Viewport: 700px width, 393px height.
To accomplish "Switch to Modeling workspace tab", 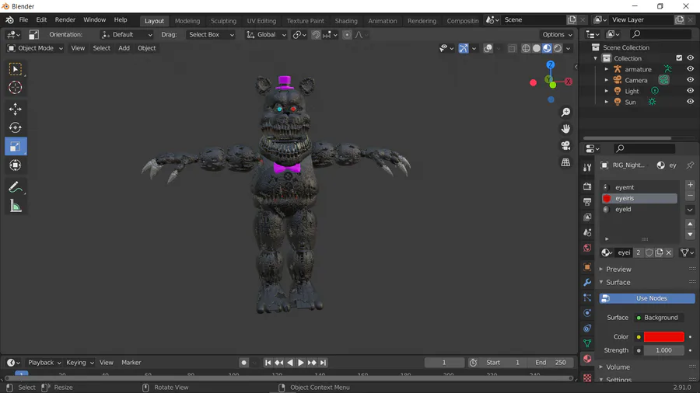I will coord(187,21).
